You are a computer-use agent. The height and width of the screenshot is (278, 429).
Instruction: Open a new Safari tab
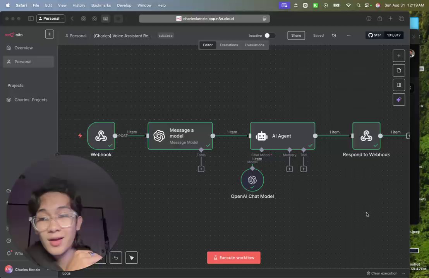390,19
